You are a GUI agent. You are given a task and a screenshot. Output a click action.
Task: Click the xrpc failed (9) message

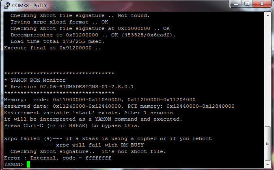coord(108,138)
